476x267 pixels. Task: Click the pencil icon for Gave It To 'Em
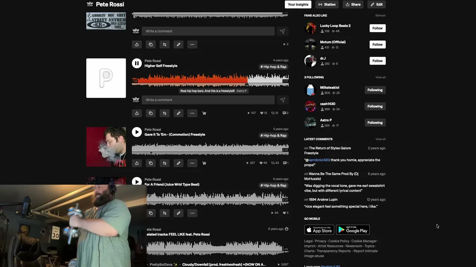[178, 163]
